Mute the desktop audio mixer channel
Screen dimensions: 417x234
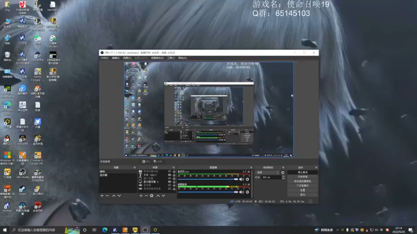241,192
